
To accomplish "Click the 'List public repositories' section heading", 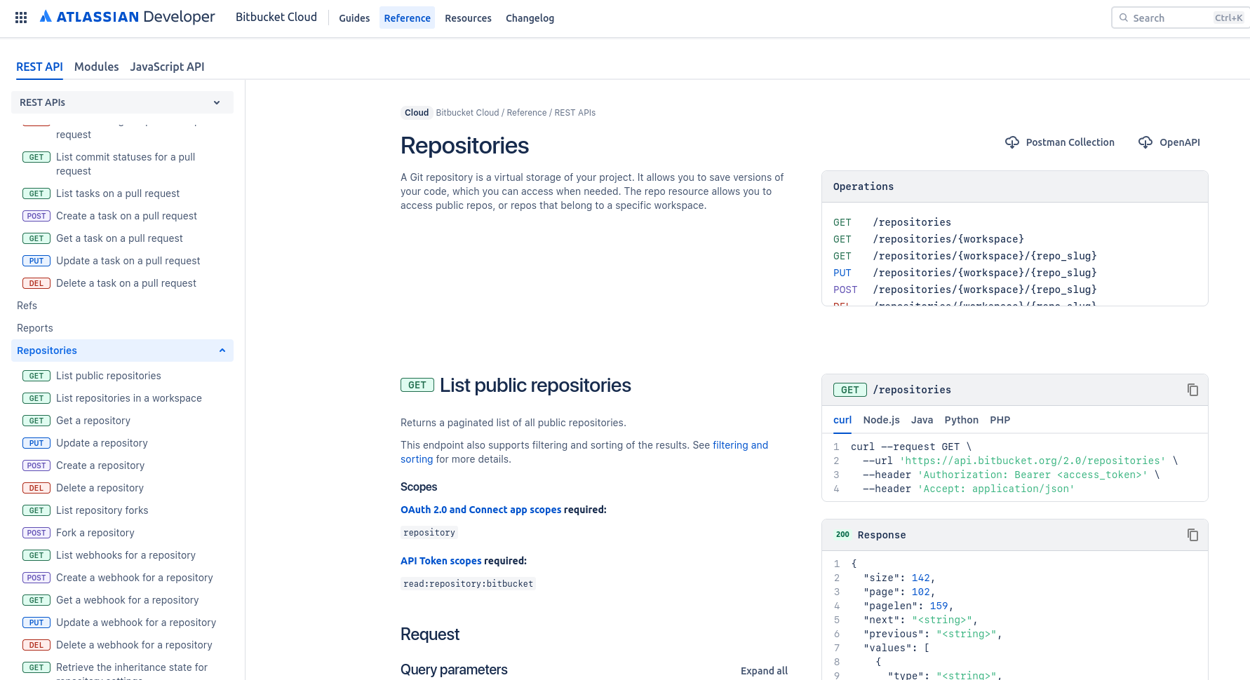I will [535, 385].
